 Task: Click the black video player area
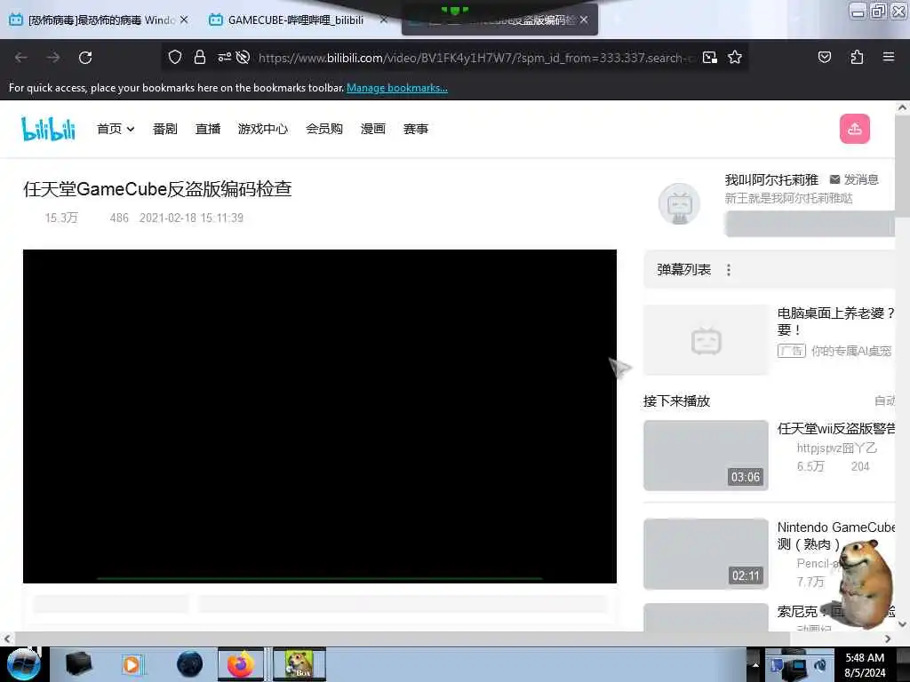point(320,416)
